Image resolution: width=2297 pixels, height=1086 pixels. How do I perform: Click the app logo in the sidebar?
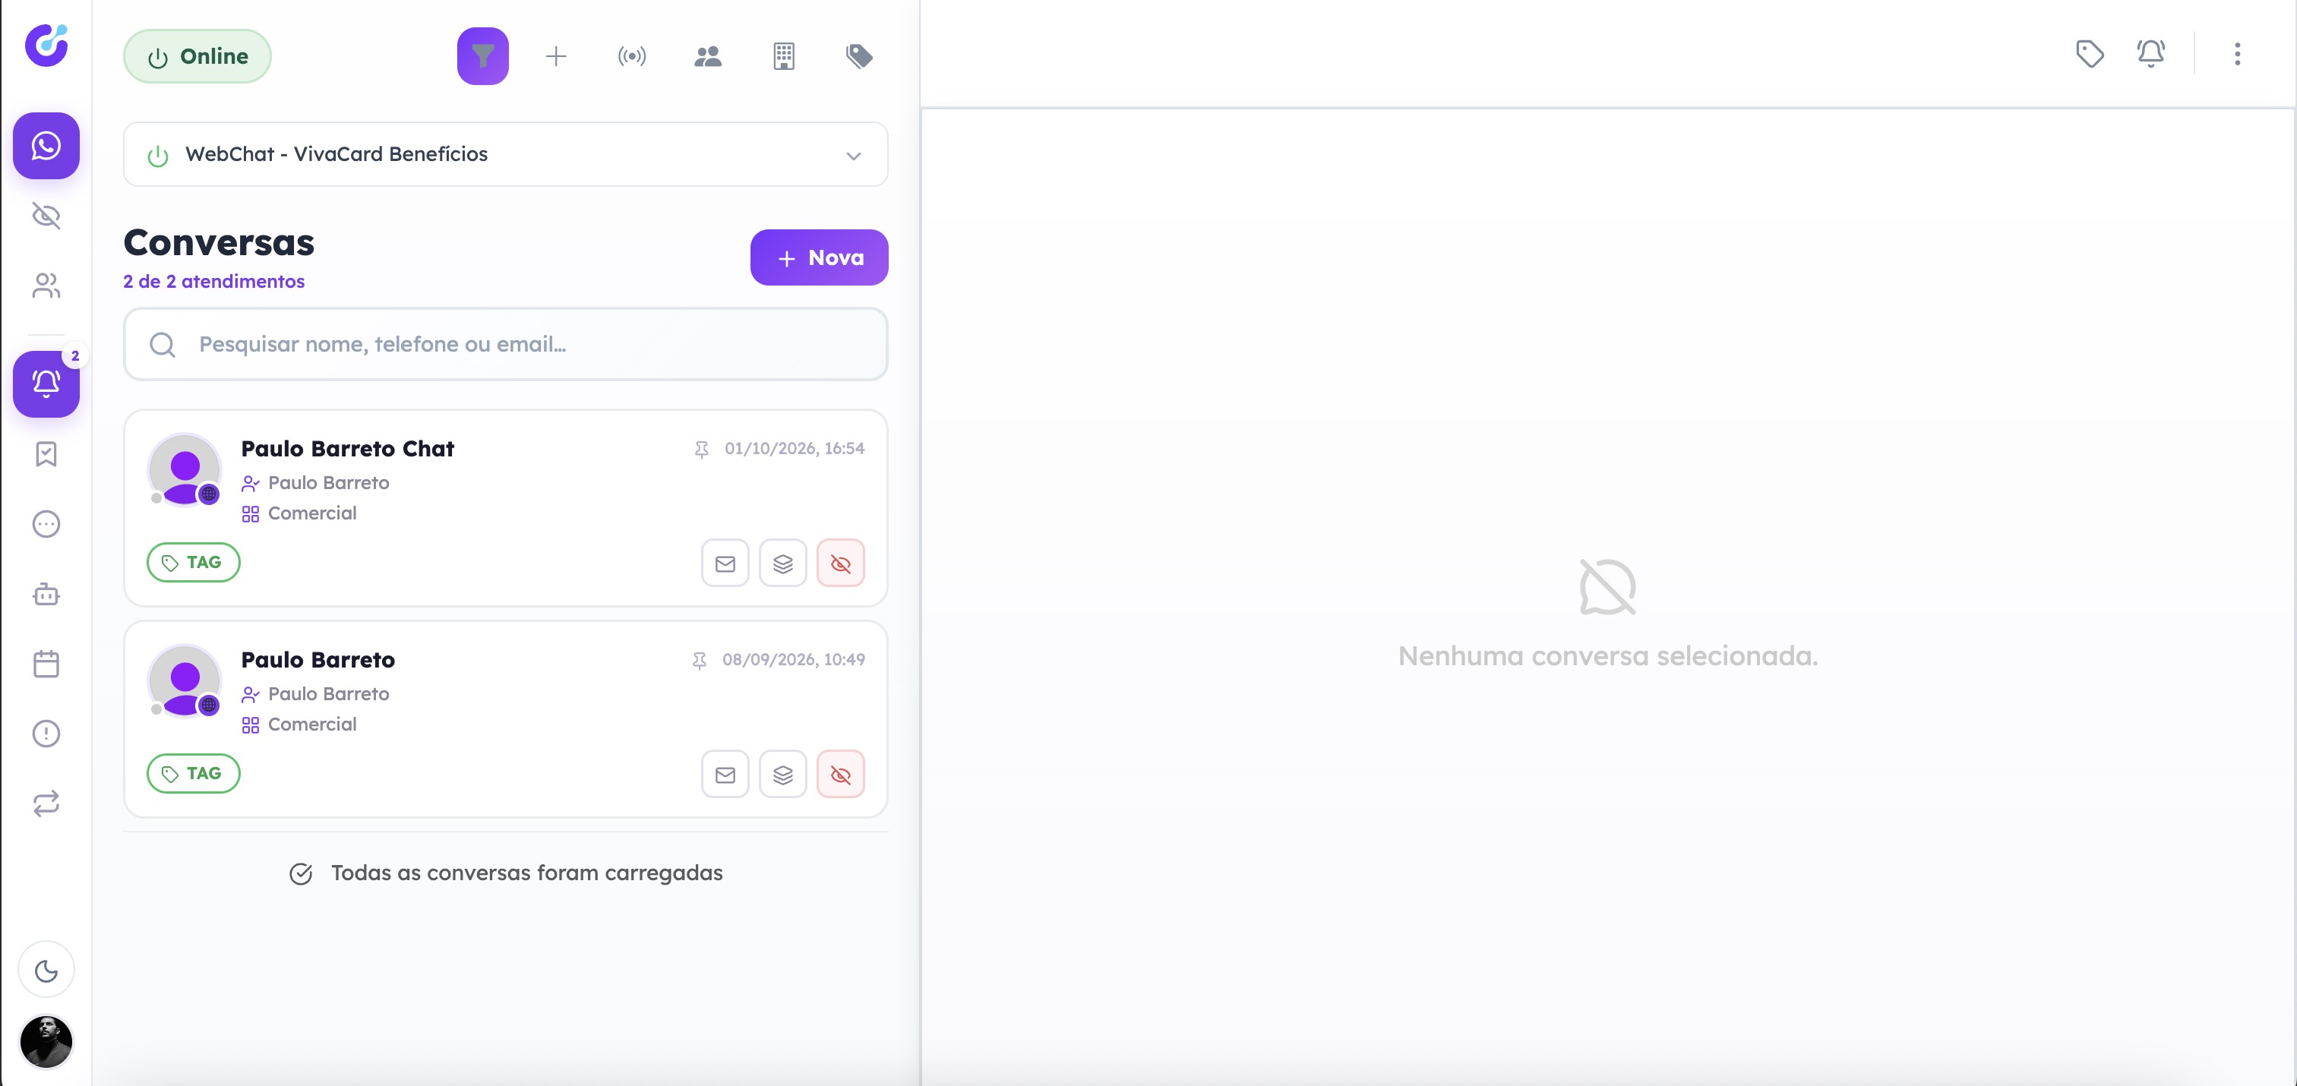(46, 46)
